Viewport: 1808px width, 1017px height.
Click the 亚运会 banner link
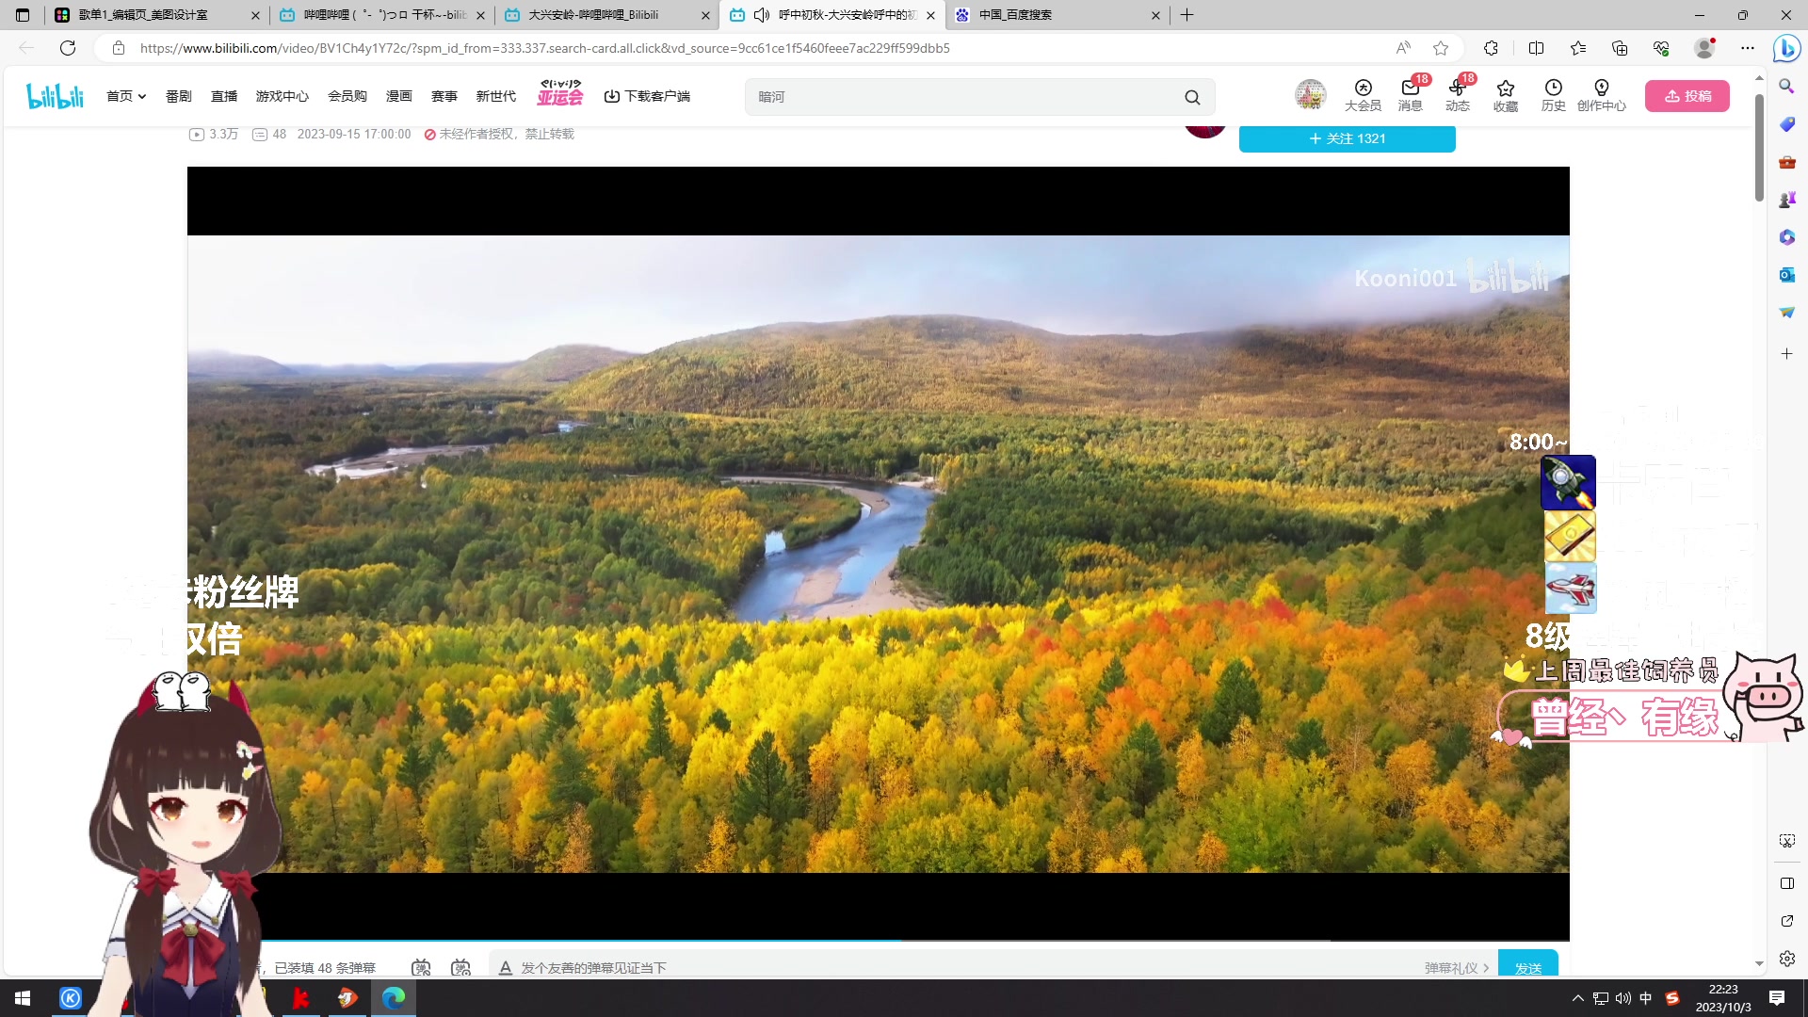point(560,93)
